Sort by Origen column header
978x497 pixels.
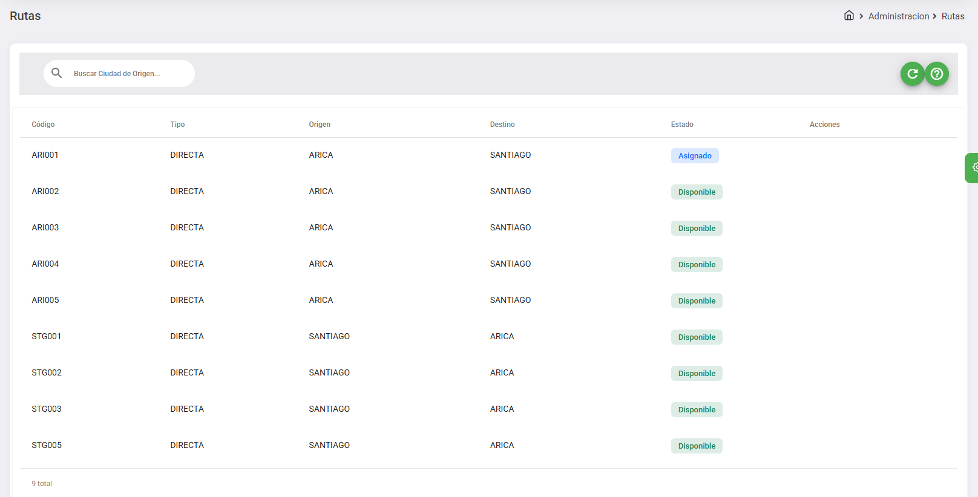(320, 125)
